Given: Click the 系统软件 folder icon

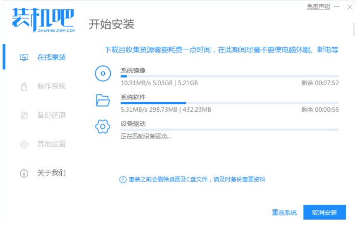Looking at the screenshot, I should pyautogui.click(x=103, y=100).
